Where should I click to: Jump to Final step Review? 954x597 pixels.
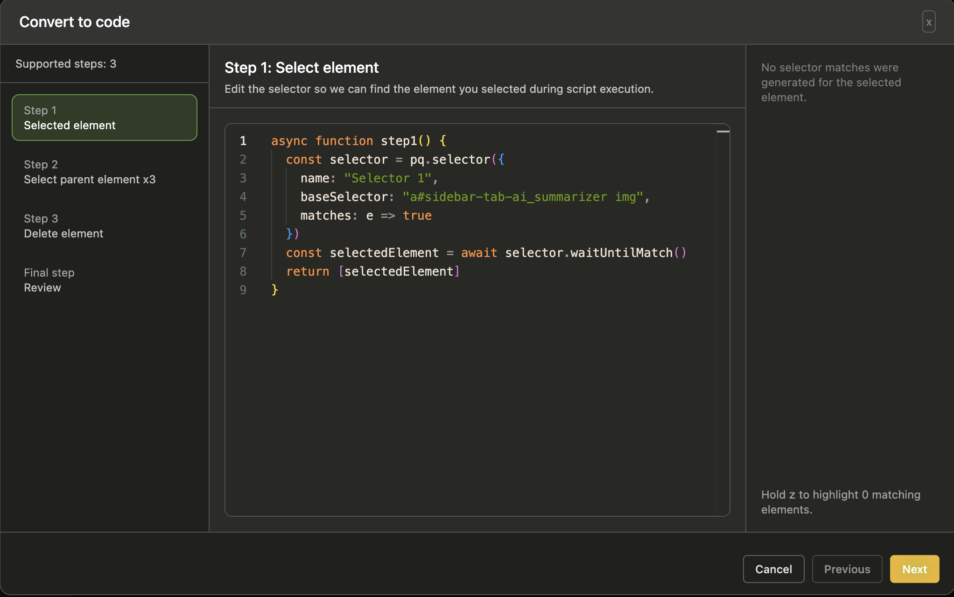point(49,280)
